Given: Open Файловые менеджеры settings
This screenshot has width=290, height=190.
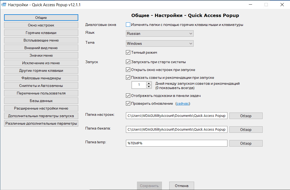Looking at the screenshot, I should (41, 78).
